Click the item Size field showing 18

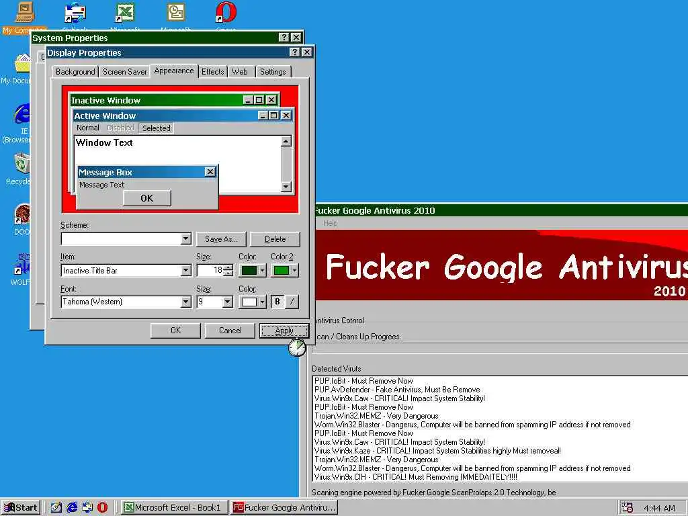point(210,270)
